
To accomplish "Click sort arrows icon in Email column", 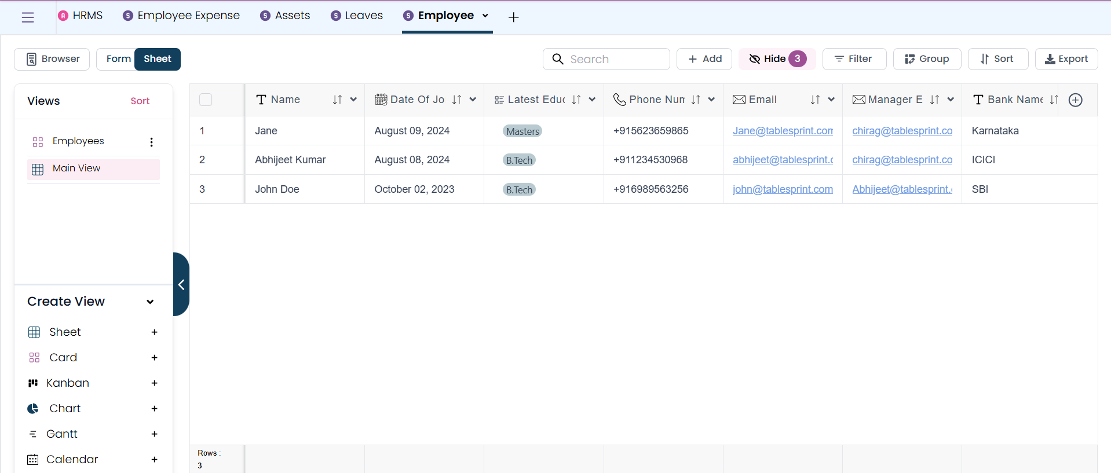I will click(815, 100).
